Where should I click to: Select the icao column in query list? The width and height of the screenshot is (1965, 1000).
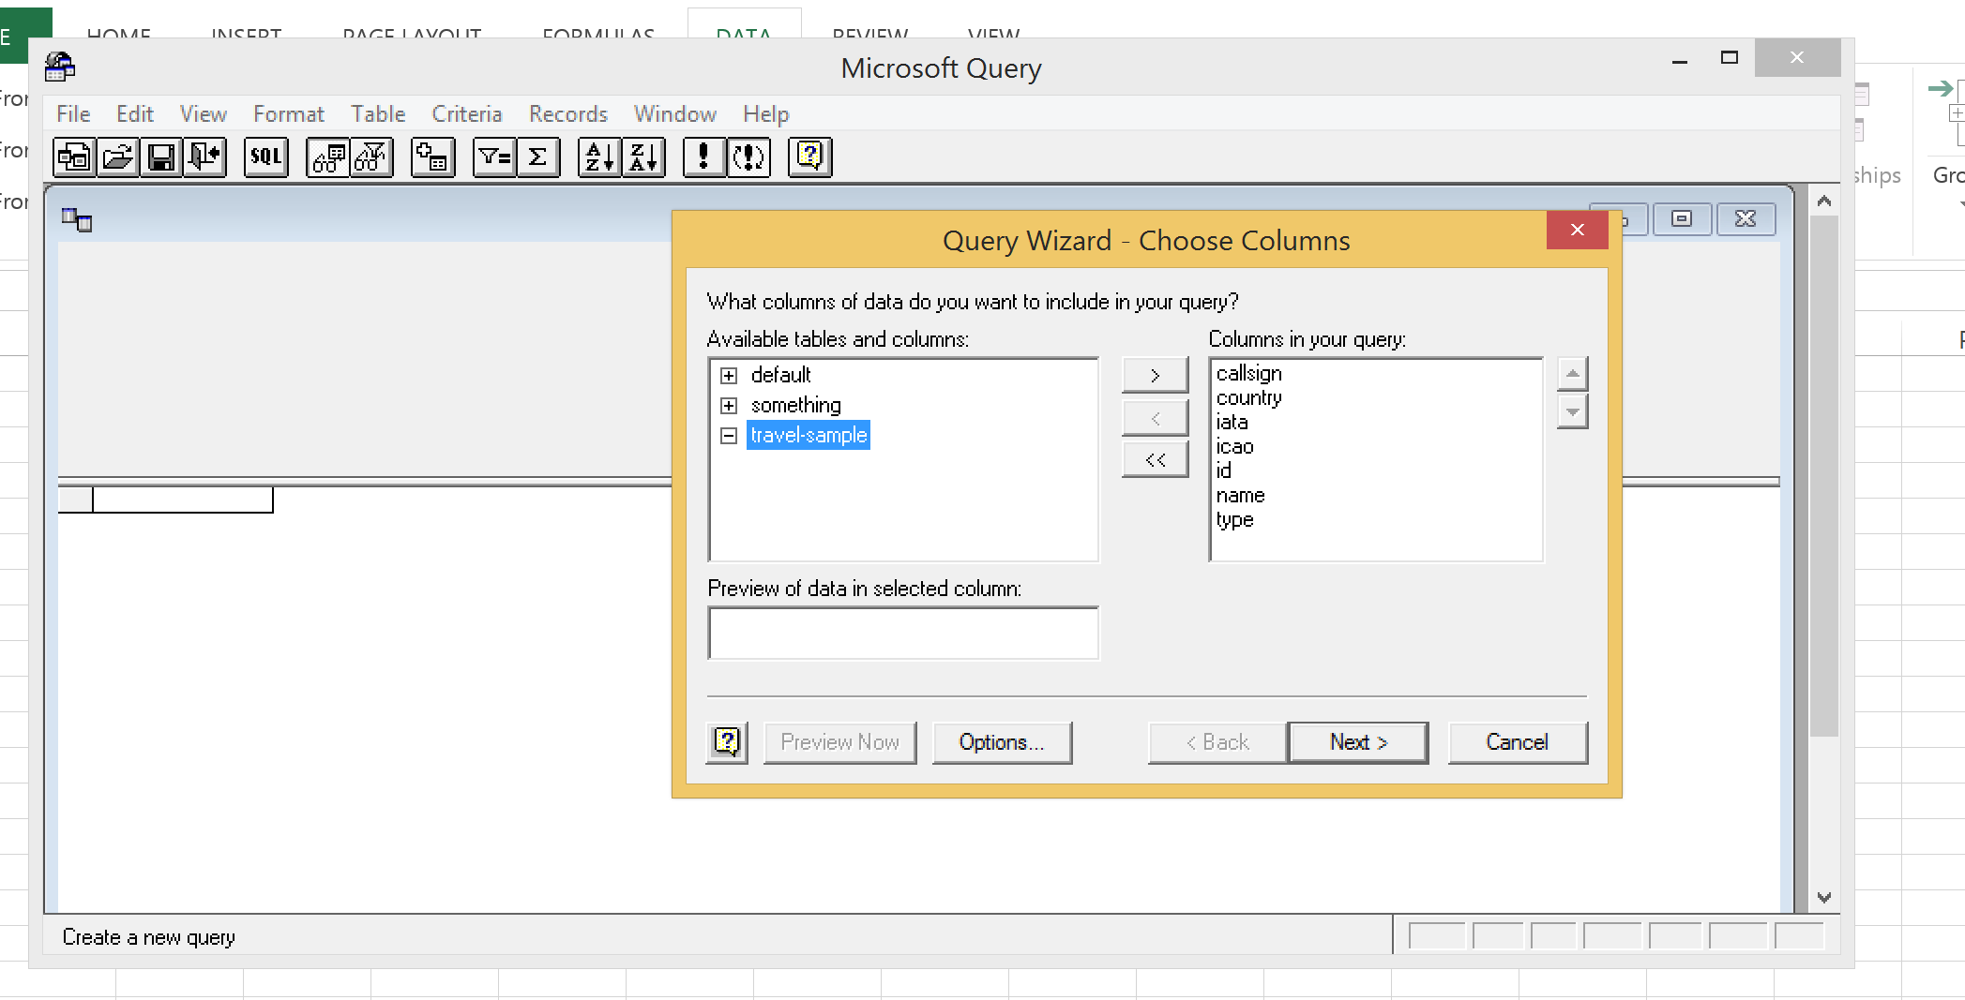pyautogui.click(x=1234, y=446)
